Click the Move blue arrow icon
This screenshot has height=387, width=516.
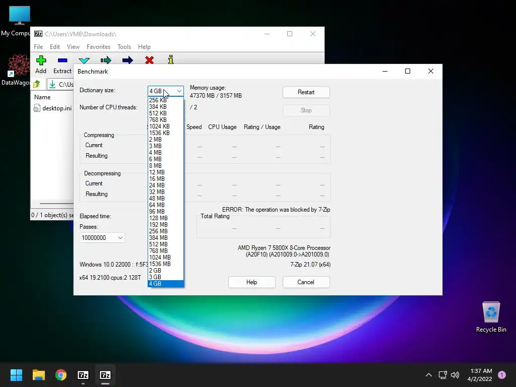(x=127, y=60)
